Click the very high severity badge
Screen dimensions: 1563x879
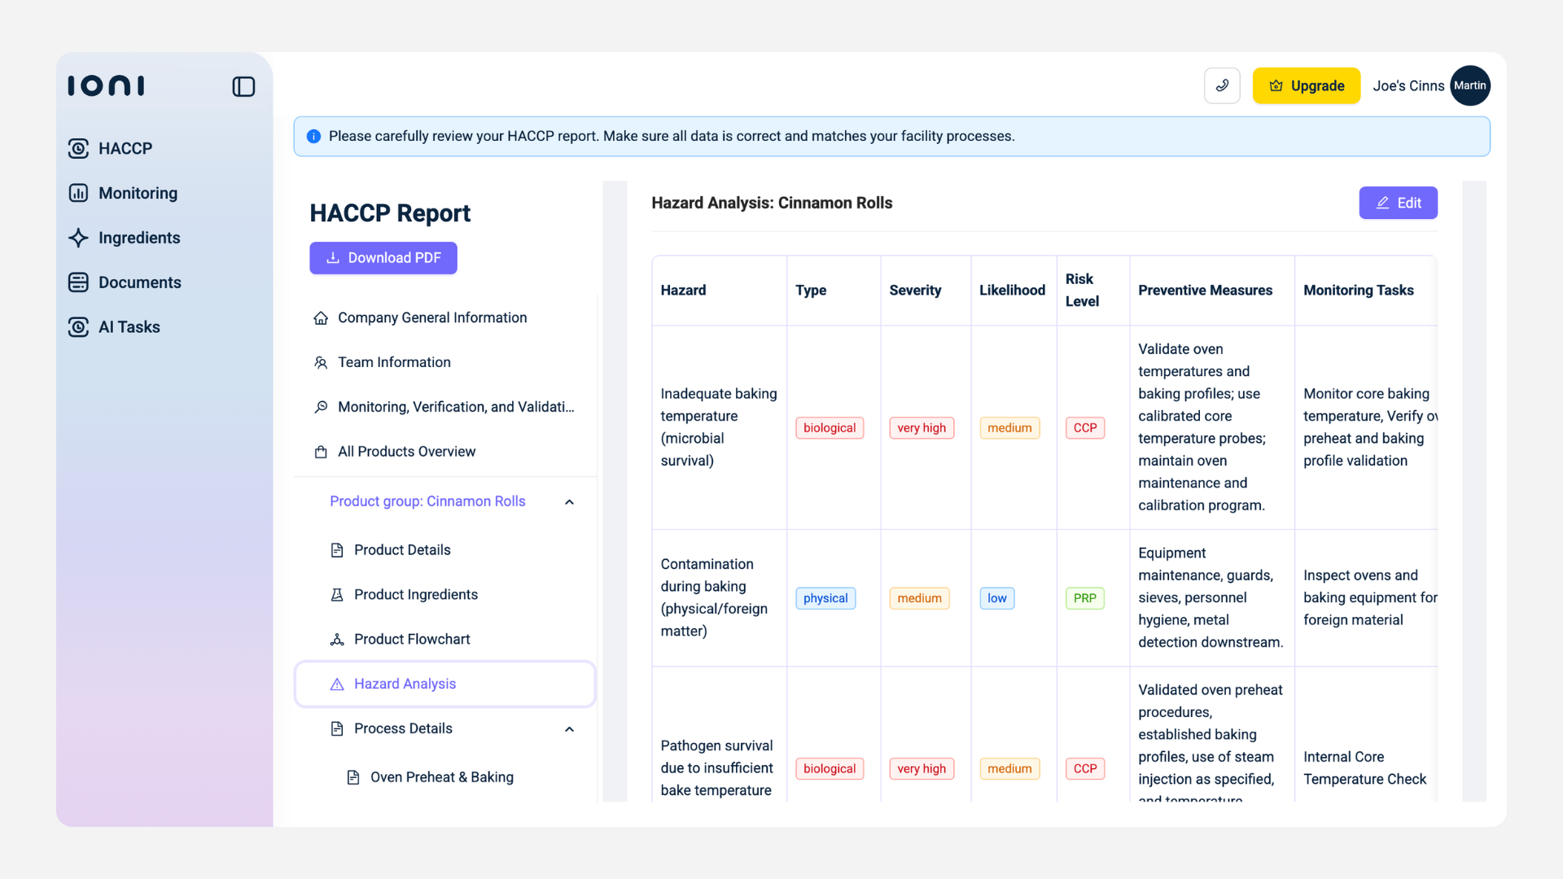click(921, 428)
